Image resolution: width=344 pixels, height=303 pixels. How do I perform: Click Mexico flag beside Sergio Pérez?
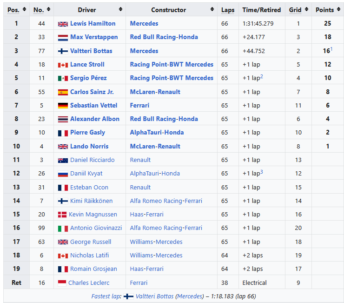pos(63,78)
